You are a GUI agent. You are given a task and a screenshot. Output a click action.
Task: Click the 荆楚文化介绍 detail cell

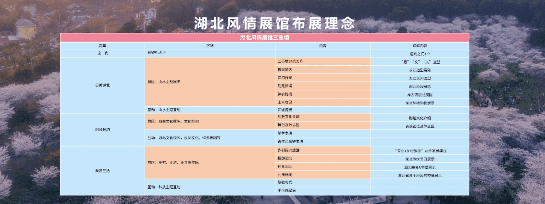click(420, 118)
